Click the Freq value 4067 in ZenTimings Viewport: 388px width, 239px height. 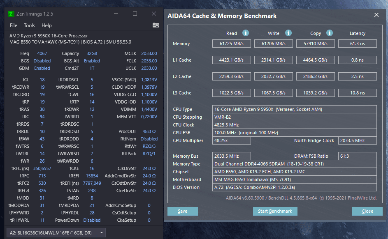click(42, 53)
